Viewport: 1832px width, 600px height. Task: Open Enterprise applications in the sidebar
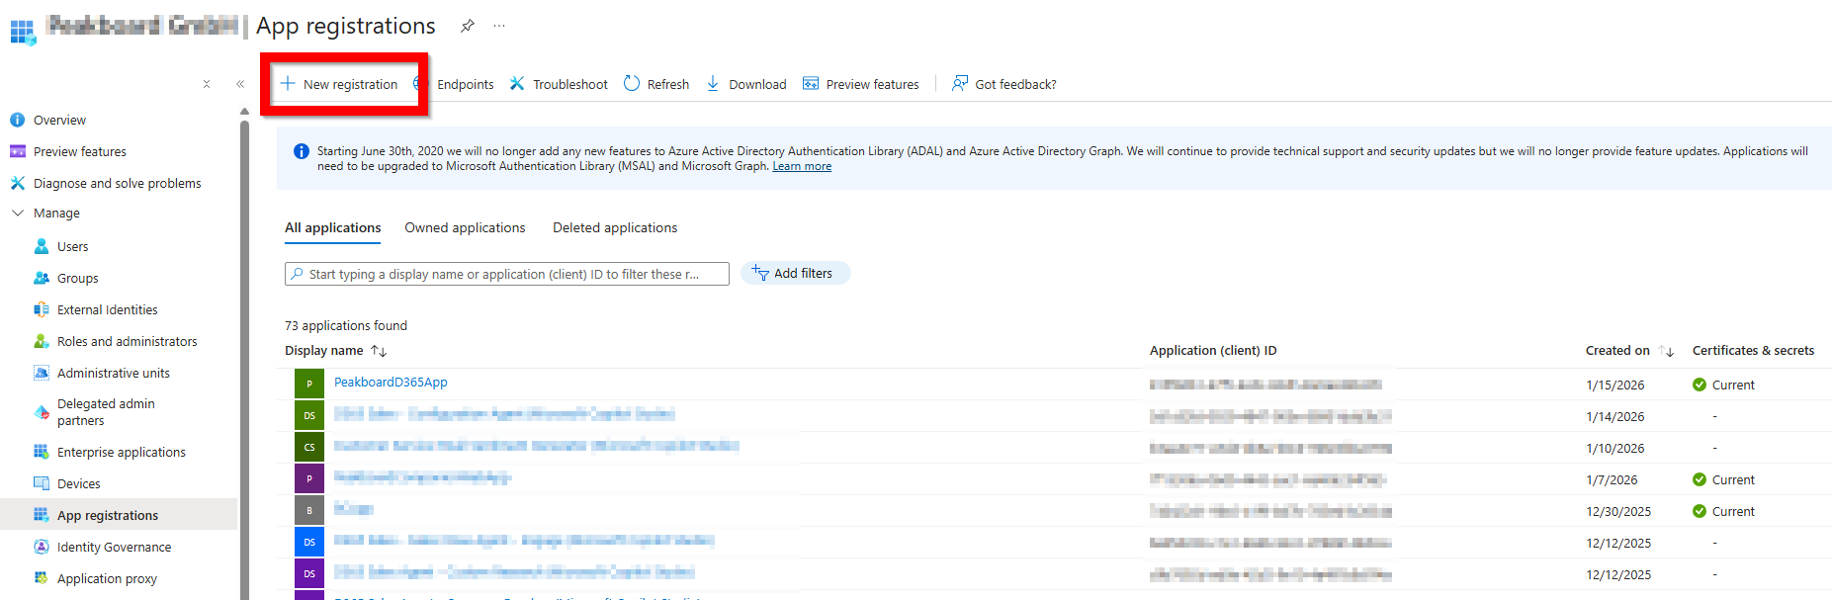click(121, 452)
